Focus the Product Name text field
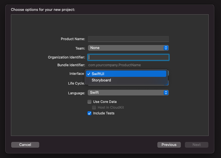 128,39
